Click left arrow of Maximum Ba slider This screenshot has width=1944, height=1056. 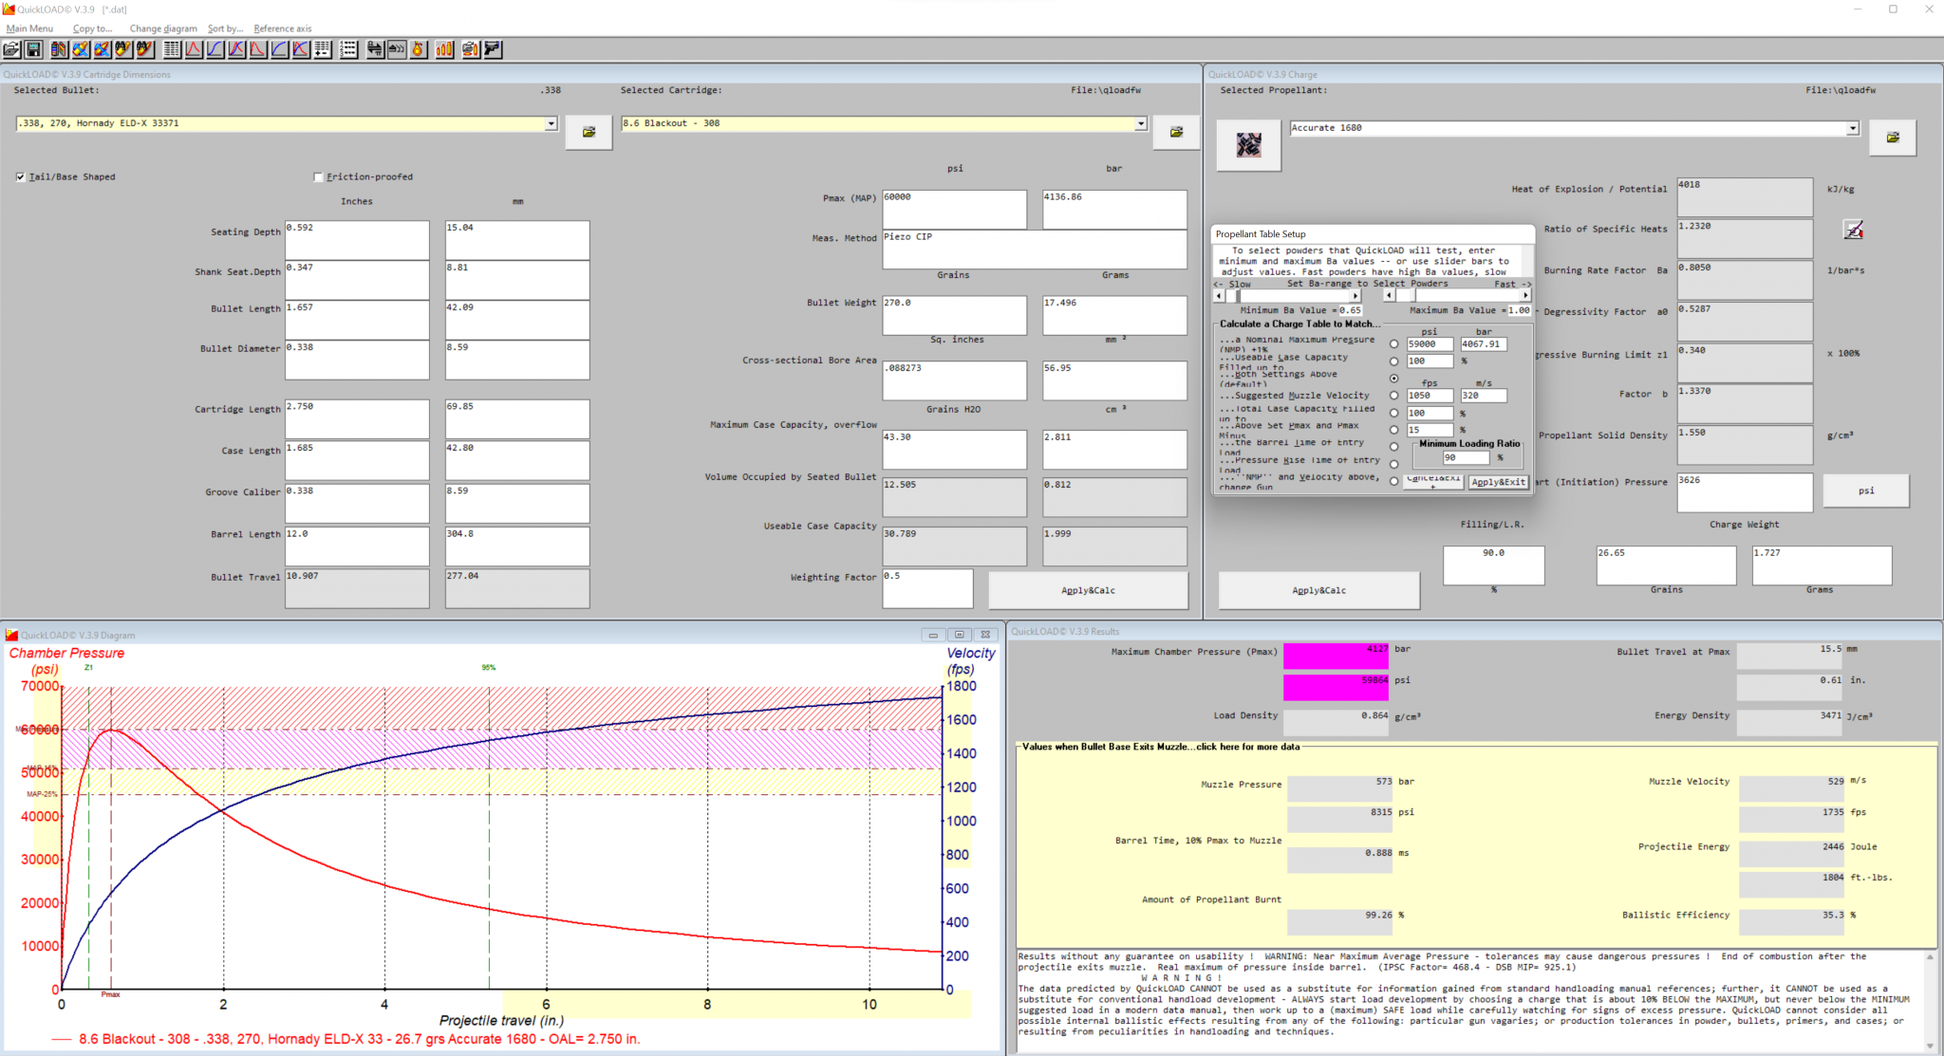pyautogui.click(x=1389, y=296)
